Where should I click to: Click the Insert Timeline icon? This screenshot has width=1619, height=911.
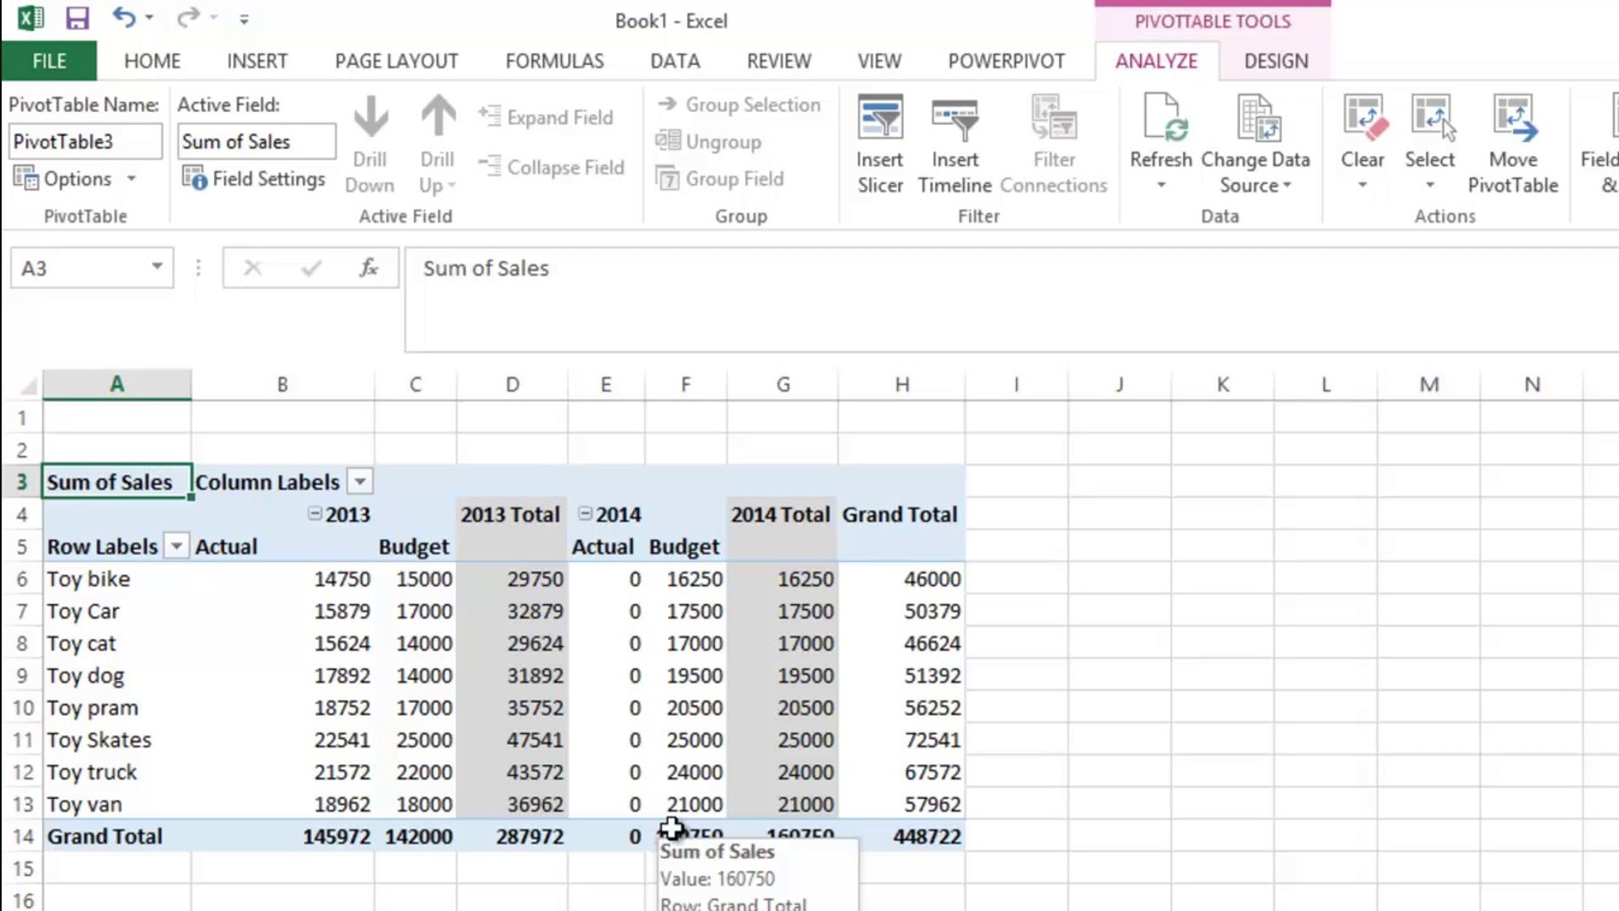(x=955, y=118)
